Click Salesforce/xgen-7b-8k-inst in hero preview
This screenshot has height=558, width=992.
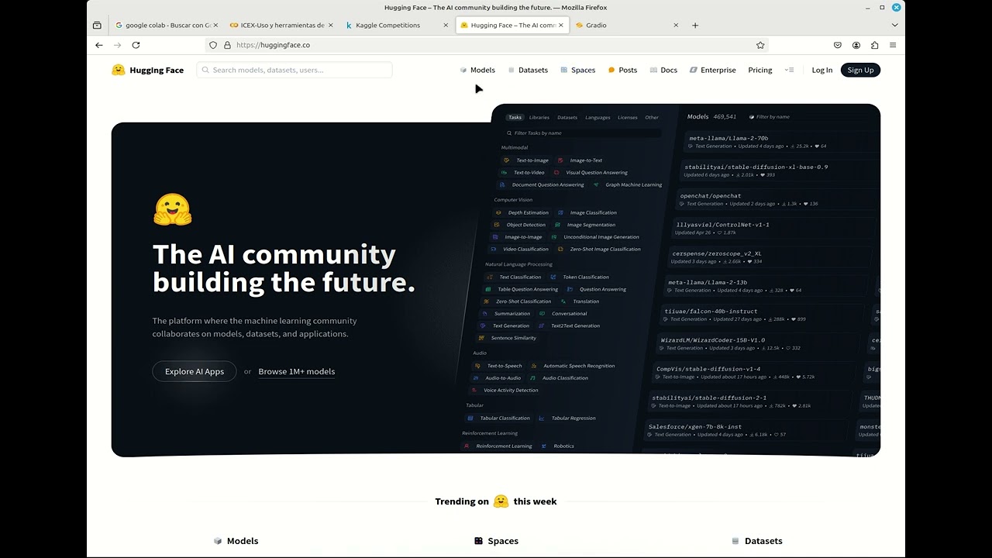(x=695, y=427)
